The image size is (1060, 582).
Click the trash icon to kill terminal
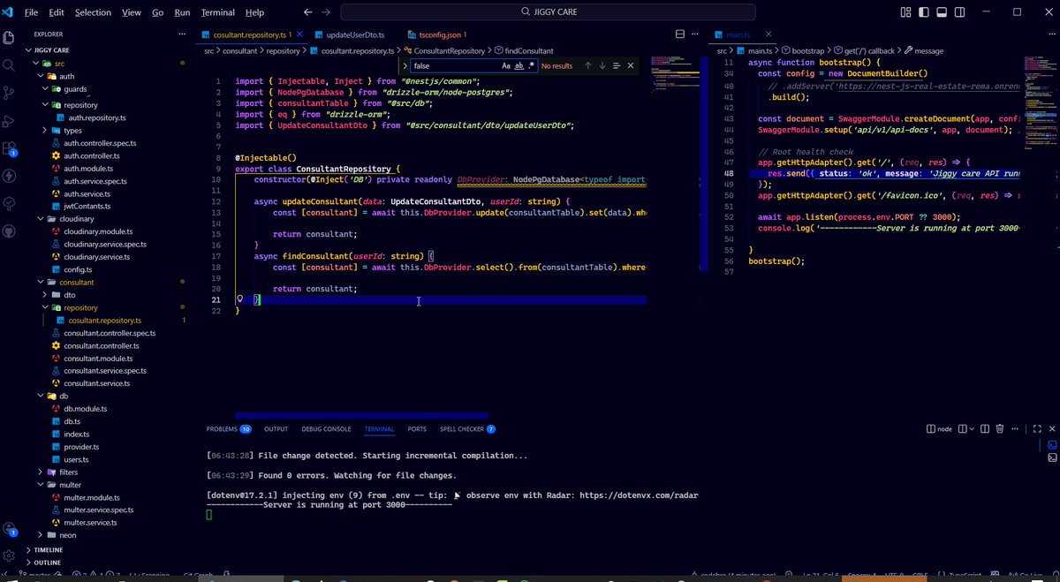(1000, 428)
